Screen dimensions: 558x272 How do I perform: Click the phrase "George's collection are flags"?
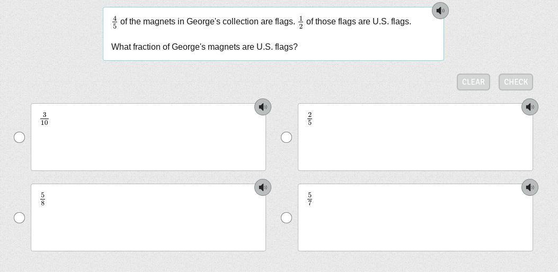tap(241, 22)
